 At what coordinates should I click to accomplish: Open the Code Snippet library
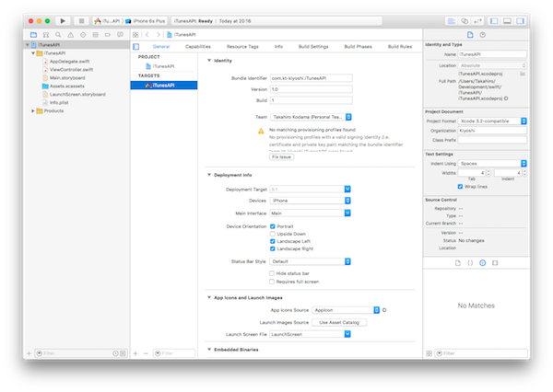pyautogui.click(x=470, y=263)
